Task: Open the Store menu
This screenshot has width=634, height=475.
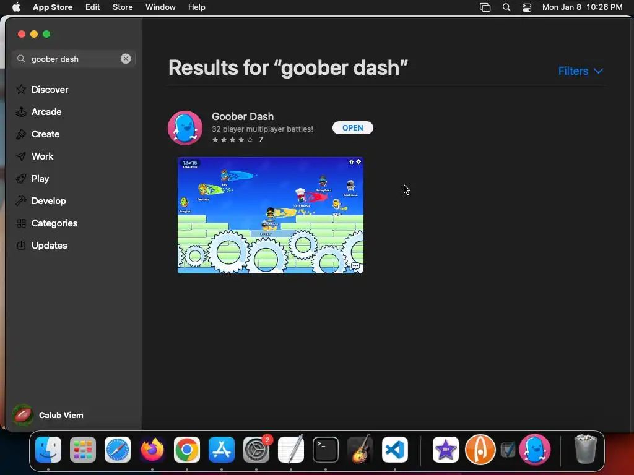Action: [123, 7]
